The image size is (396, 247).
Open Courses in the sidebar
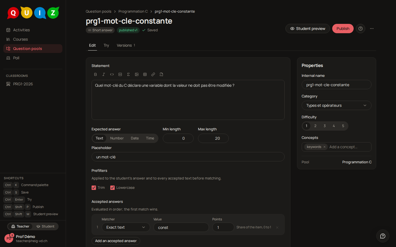(33, 39)
